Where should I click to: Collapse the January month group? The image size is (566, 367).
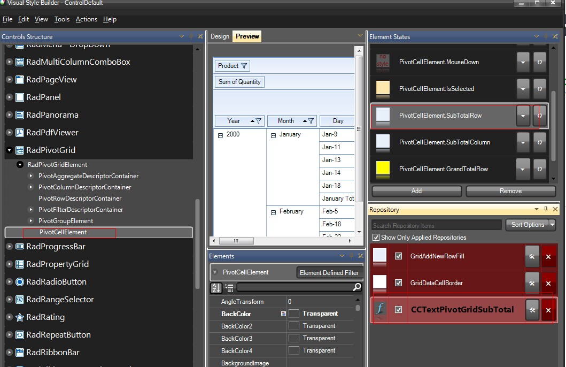tap(273, 135)
